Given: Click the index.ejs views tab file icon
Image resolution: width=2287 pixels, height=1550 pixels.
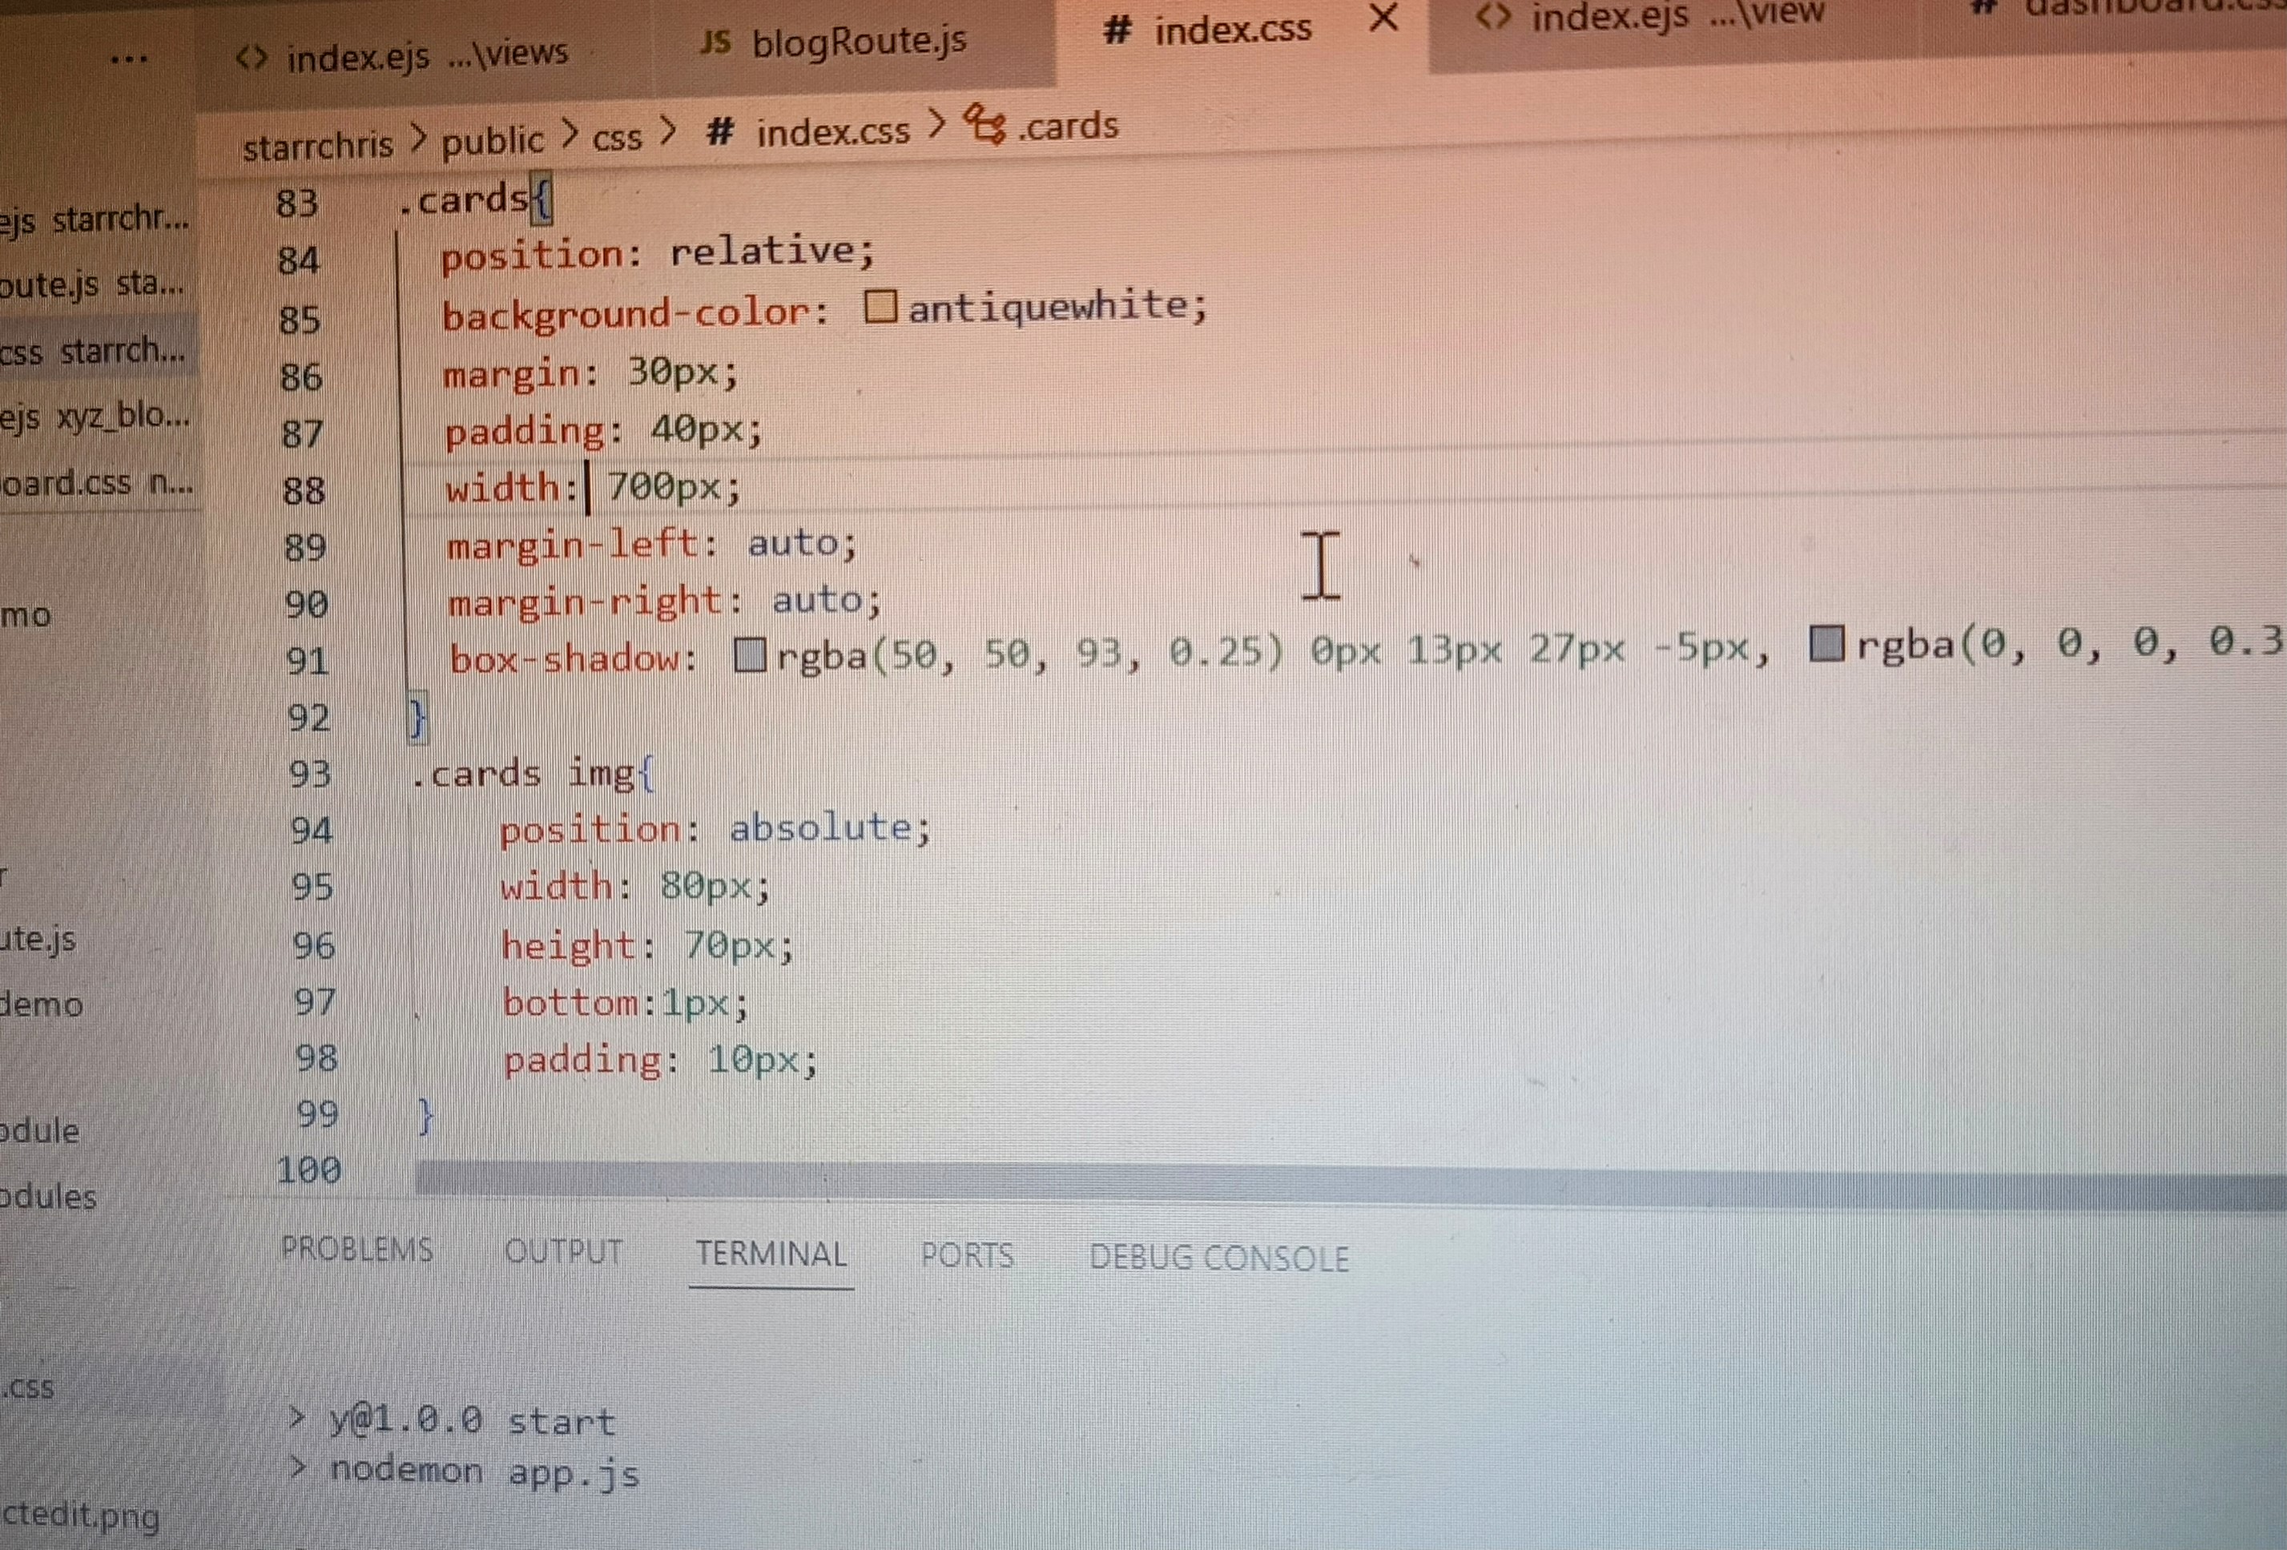Looking at the screenshot, I should pos(252,58).
